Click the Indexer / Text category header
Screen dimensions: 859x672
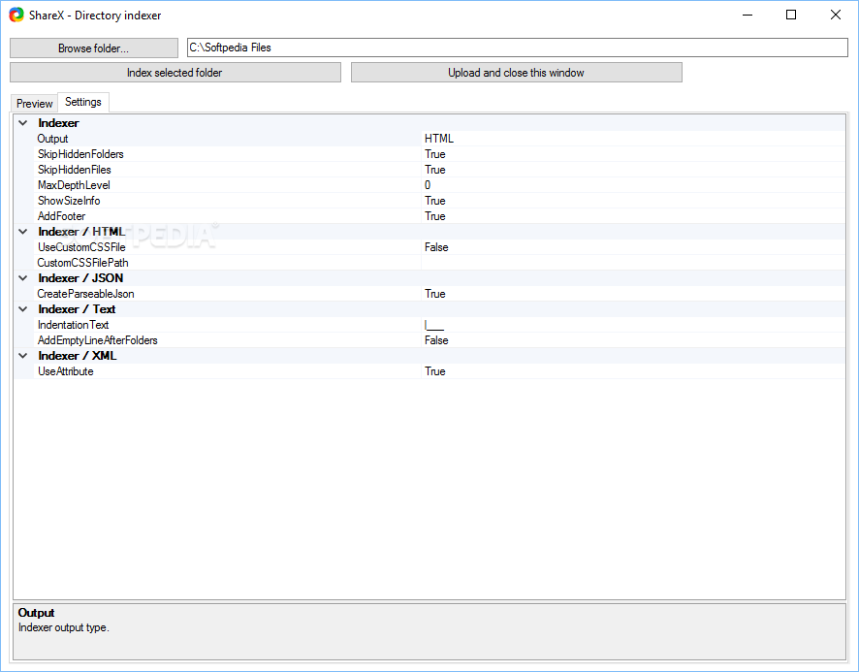(77, 309)
